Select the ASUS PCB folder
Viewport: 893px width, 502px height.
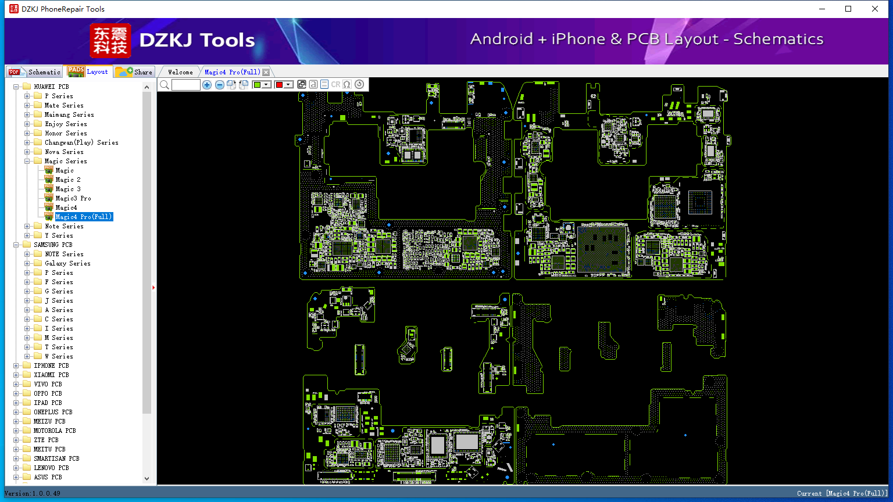coord(48,477)
